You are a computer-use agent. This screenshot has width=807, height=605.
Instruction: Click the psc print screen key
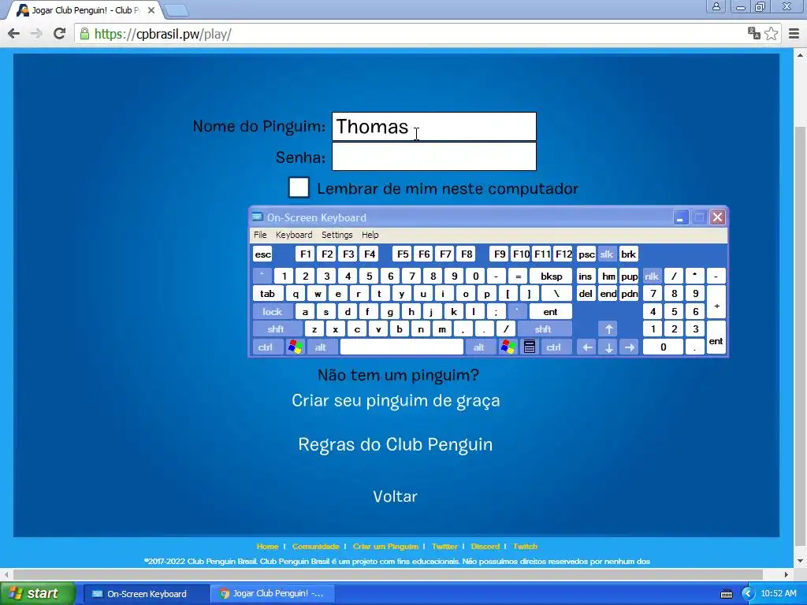tap(586, 254)
